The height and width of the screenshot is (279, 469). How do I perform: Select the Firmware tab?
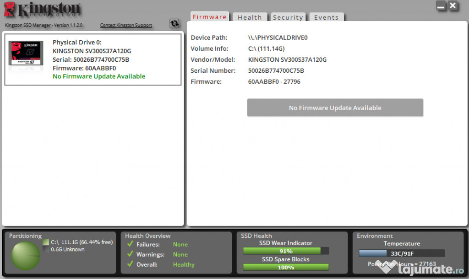tap(209, 17)
